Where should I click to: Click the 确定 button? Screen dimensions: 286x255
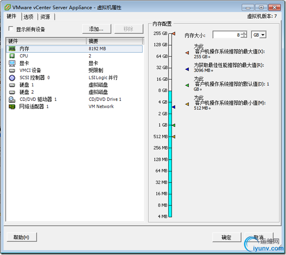point(227,237)
